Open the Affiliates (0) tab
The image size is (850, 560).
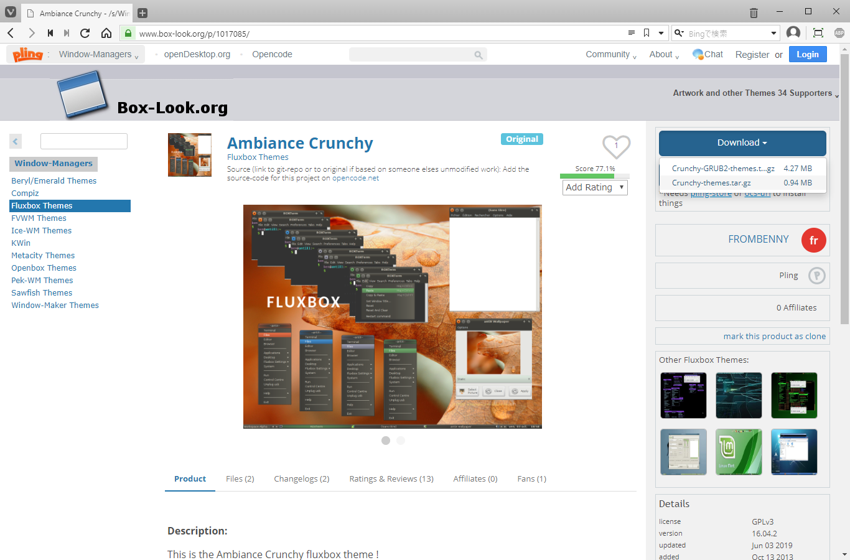[x=475, y=479]
